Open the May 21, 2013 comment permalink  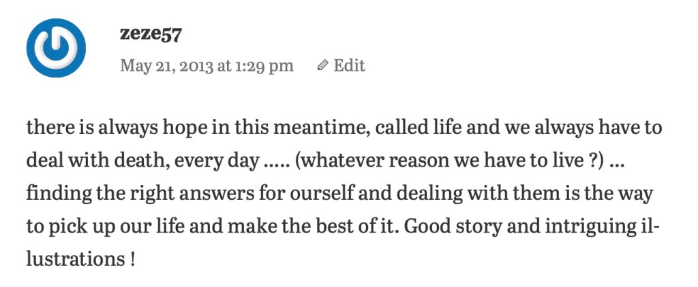207,65
